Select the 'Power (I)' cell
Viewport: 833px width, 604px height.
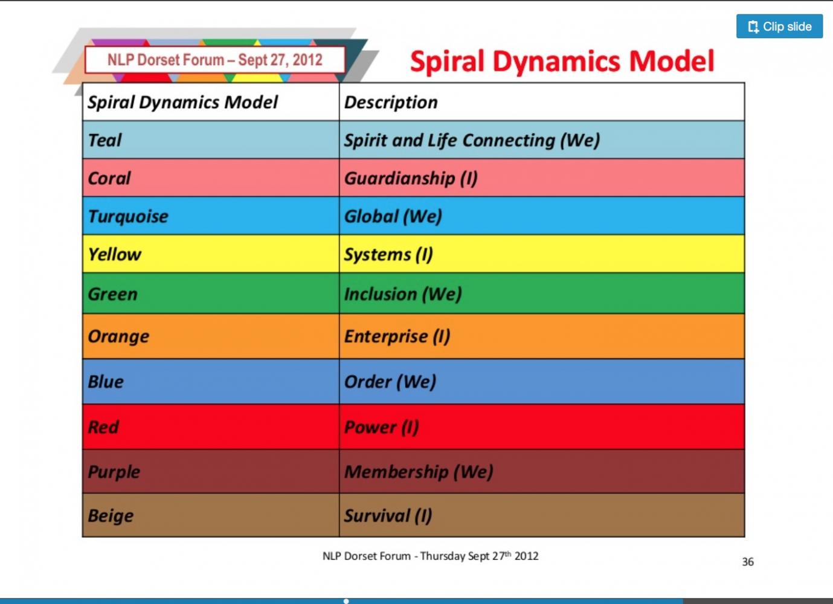542,427
